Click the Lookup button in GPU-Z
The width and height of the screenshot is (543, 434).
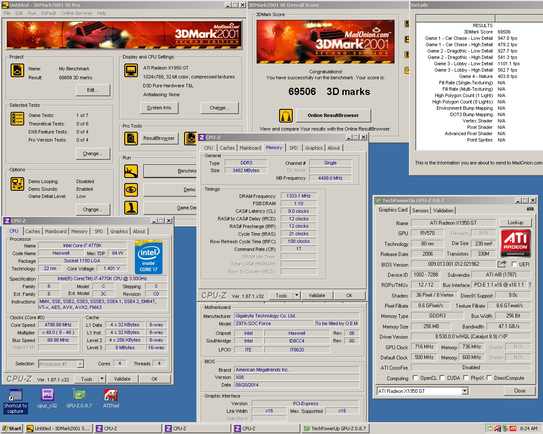[515, 223]
